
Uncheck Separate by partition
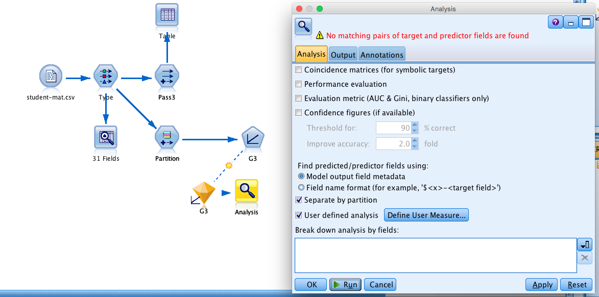click(299, 200)
